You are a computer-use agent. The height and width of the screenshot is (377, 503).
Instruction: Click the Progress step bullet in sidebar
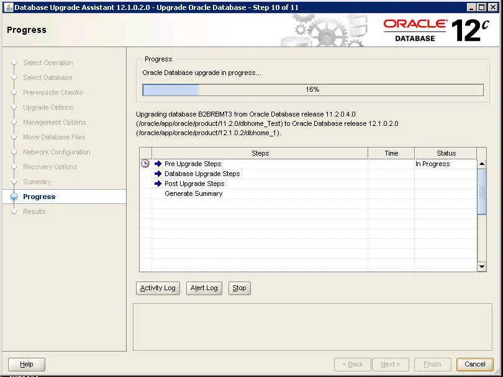[14, 197]
